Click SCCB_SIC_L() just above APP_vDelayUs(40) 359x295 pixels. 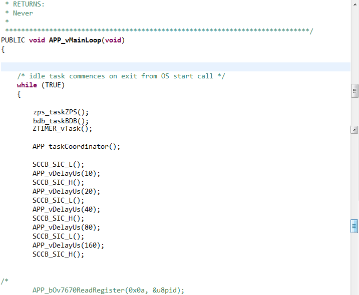pyautogui.click(x=58, y=200)
